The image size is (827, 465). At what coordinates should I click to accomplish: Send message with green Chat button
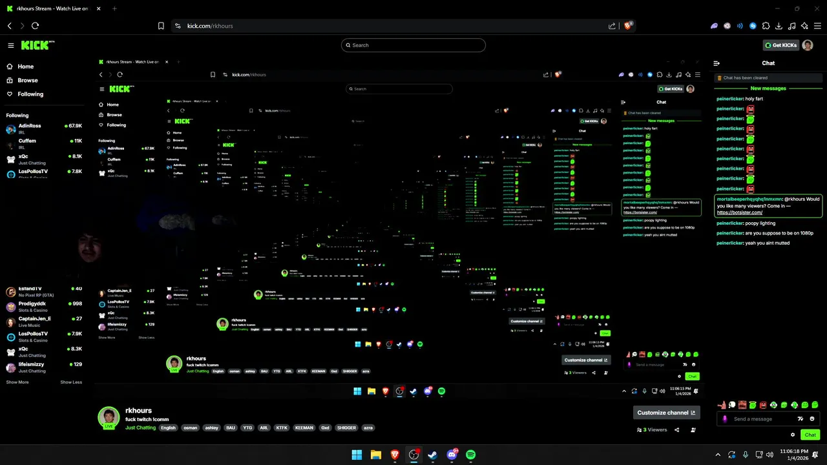click(x=810, y=435)
